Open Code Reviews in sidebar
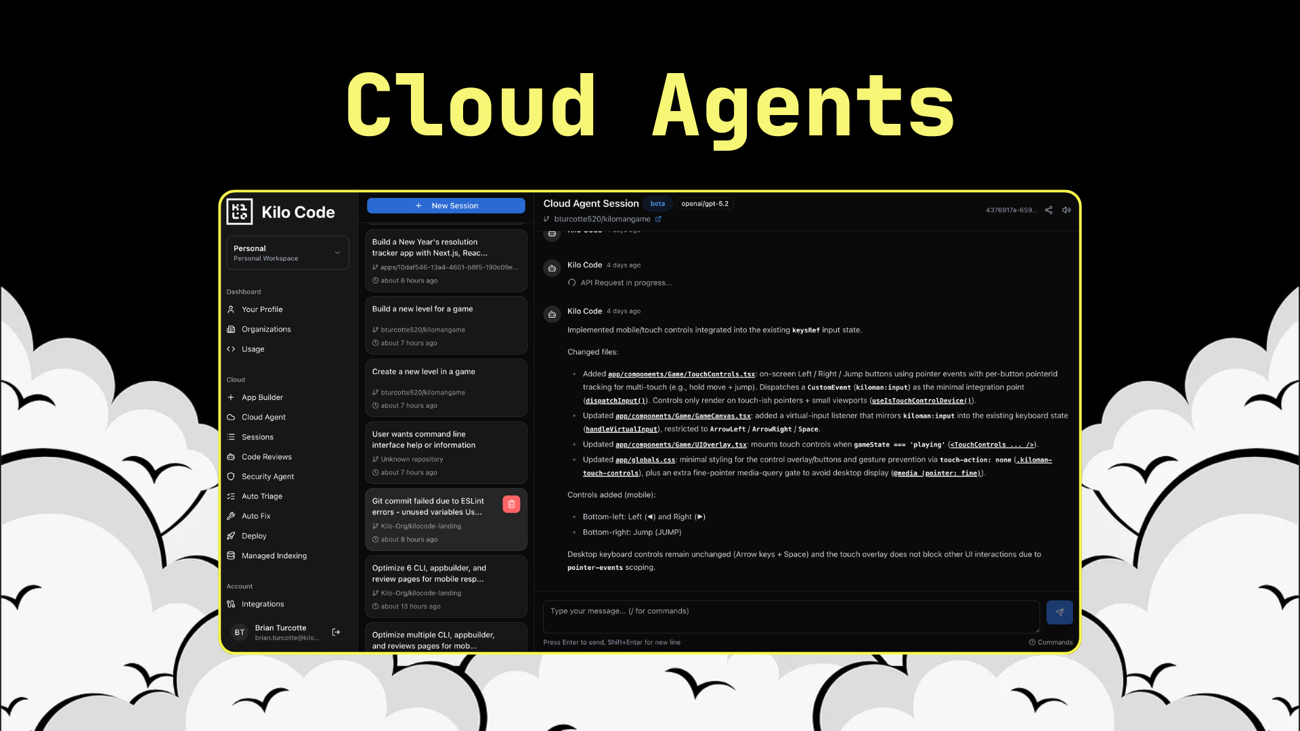The image size is (1300, 731). [x=266, y=457]
